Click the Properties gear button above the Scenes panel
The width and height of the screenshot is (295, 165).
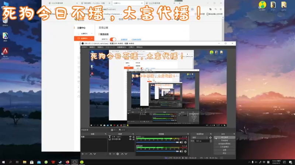[114, 130]
